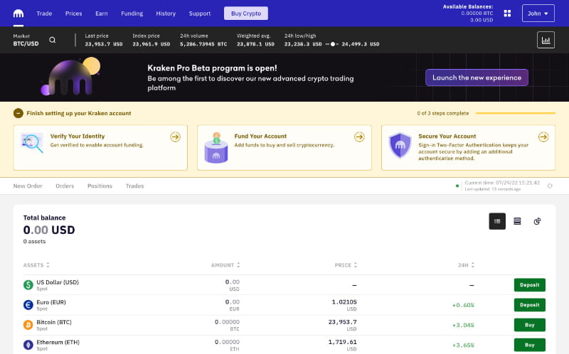Open the Verify Your Identity card
569x354 pixels.
pyautogui.click(x=100, y=147)
